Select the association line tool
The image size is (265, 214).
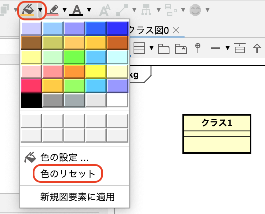(215, 48)
